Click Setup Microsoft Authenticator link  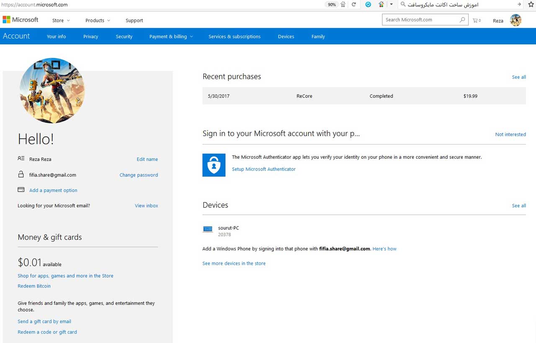[264, 169]
